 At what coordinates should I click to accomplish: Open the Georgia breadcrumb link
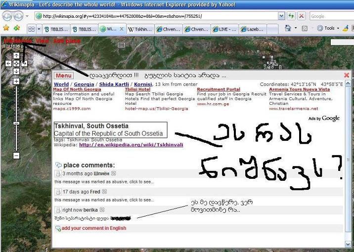click(84, 84)
